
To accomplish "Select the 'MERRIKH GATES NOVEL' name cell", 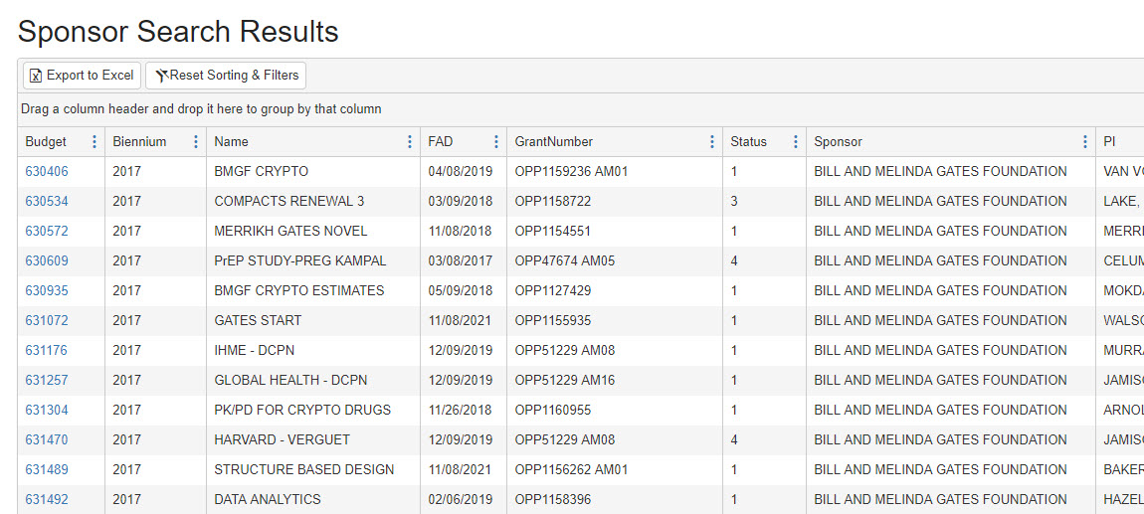I will (313, 231).
